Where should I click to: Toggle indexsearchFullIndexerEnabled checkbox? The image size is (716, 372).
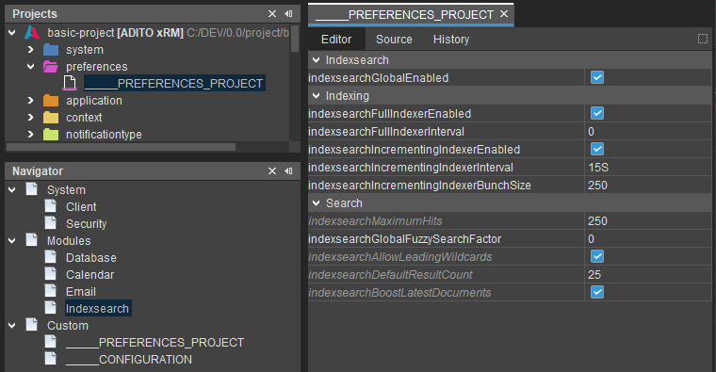click(x=596, y=113)
